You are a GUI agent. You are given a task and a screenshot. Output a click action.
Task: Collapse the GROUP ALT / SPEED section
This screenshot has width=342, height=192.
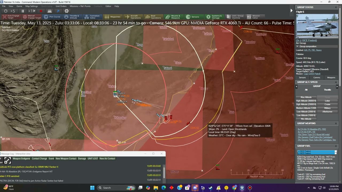pos(336,82)
